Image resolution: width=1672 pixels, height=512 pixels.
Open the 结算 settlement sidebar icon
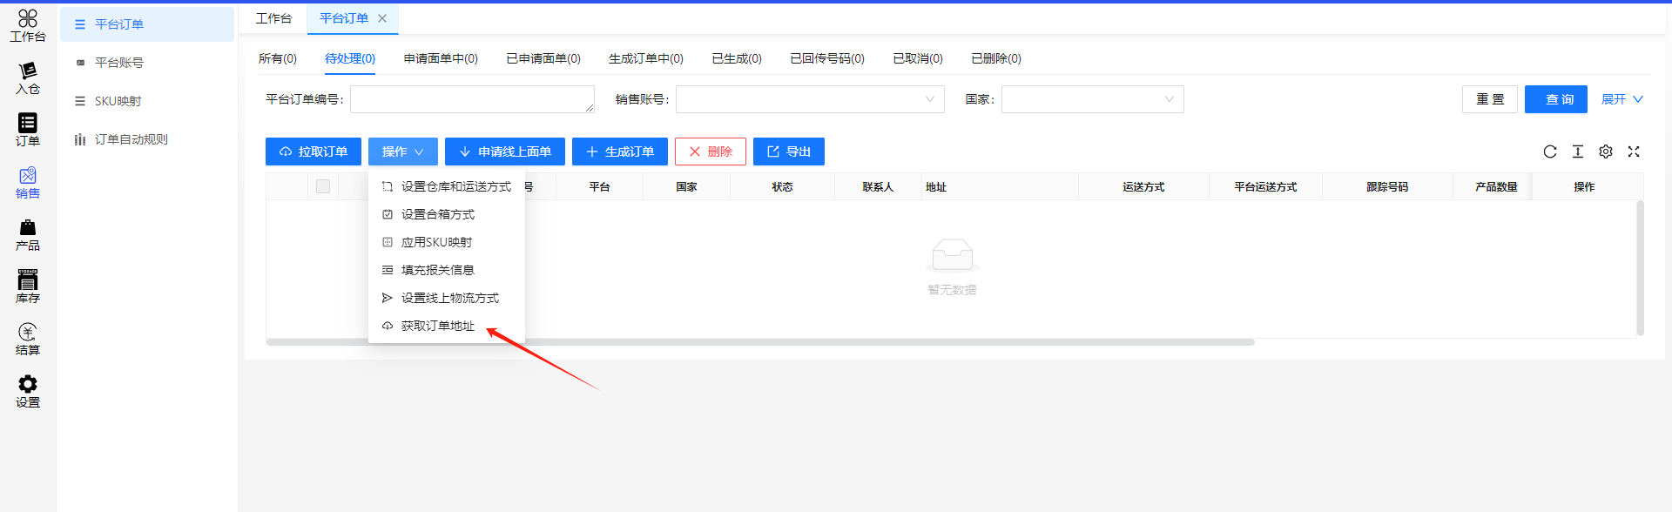tap(28, 339)
